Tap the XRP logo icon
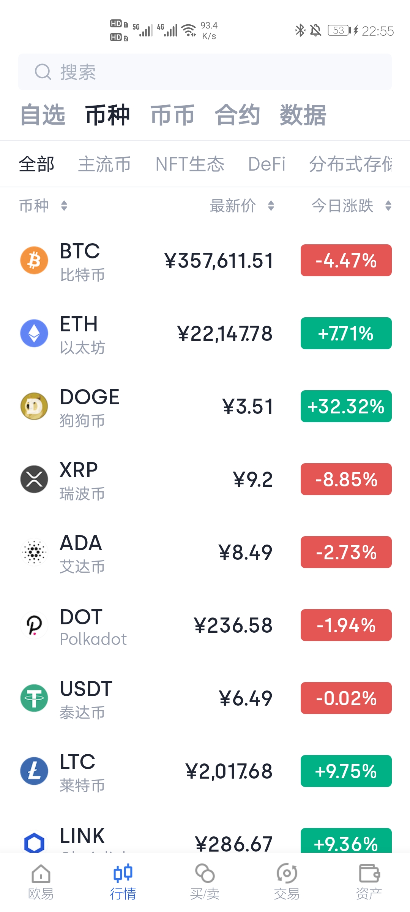This screenshot has height=912, width=410. [34, 479]
